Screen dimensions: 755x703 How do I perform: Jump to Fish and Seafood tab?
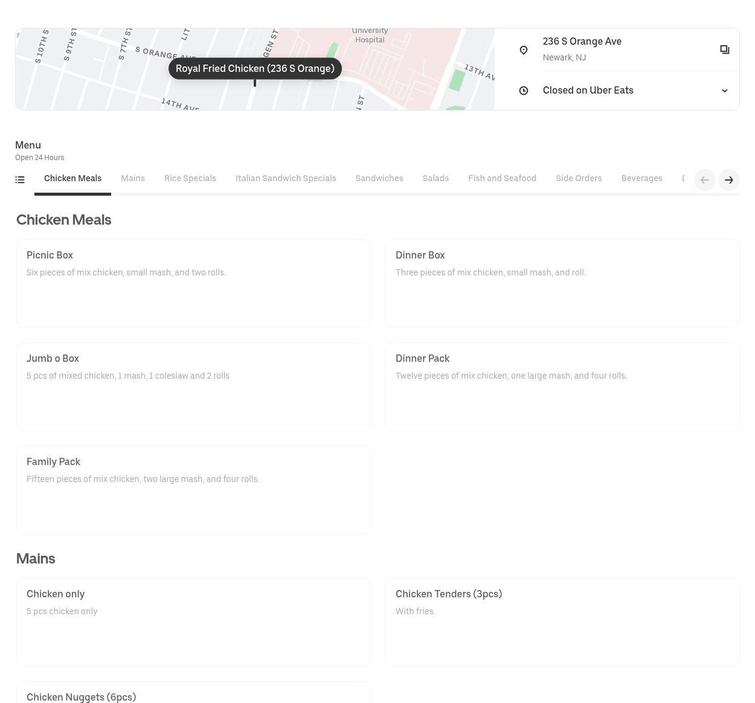pos(502,178)
